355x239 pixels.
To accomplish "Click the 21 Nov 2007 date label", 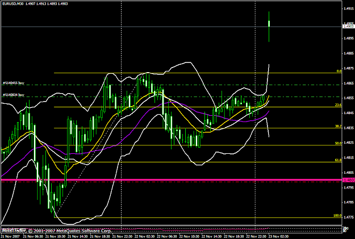I will point(10,237).
